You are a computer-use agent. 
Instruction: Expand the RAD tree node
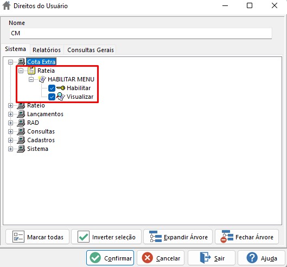tap(10, 123)
